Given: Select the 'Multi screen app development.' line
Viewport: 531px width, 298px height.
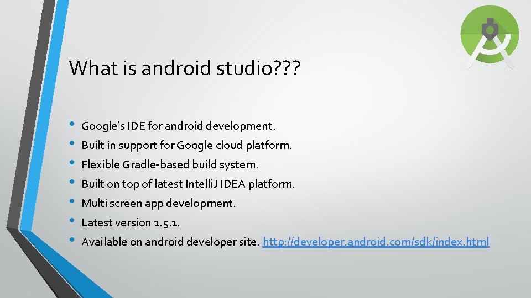Looking at the screenshot, I should click(158, 204).
